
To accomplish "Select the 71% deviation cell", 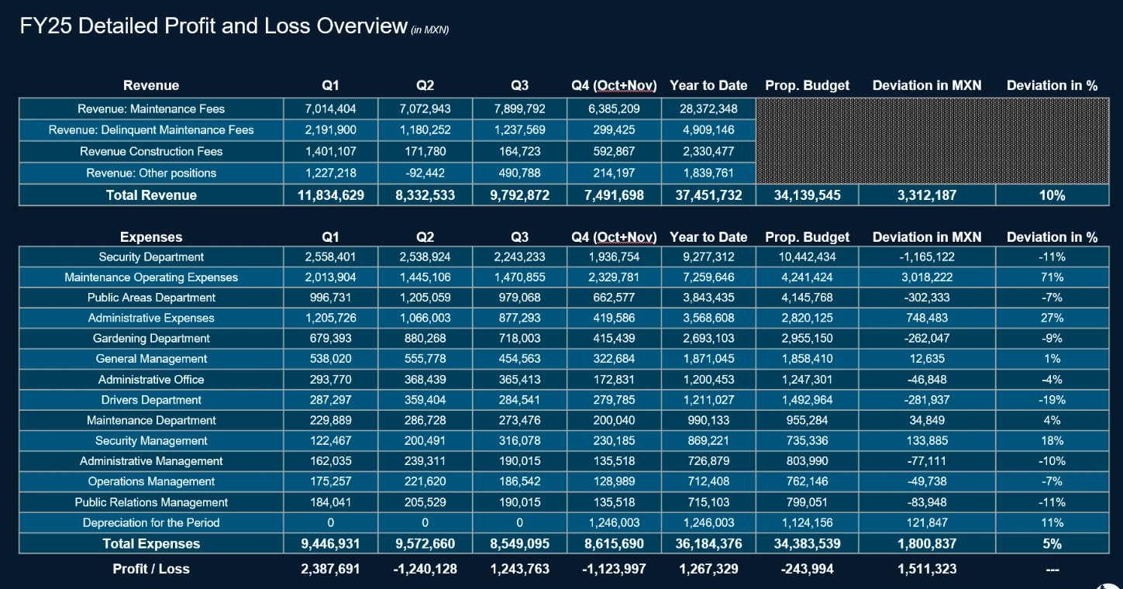I will point(1052,277).
